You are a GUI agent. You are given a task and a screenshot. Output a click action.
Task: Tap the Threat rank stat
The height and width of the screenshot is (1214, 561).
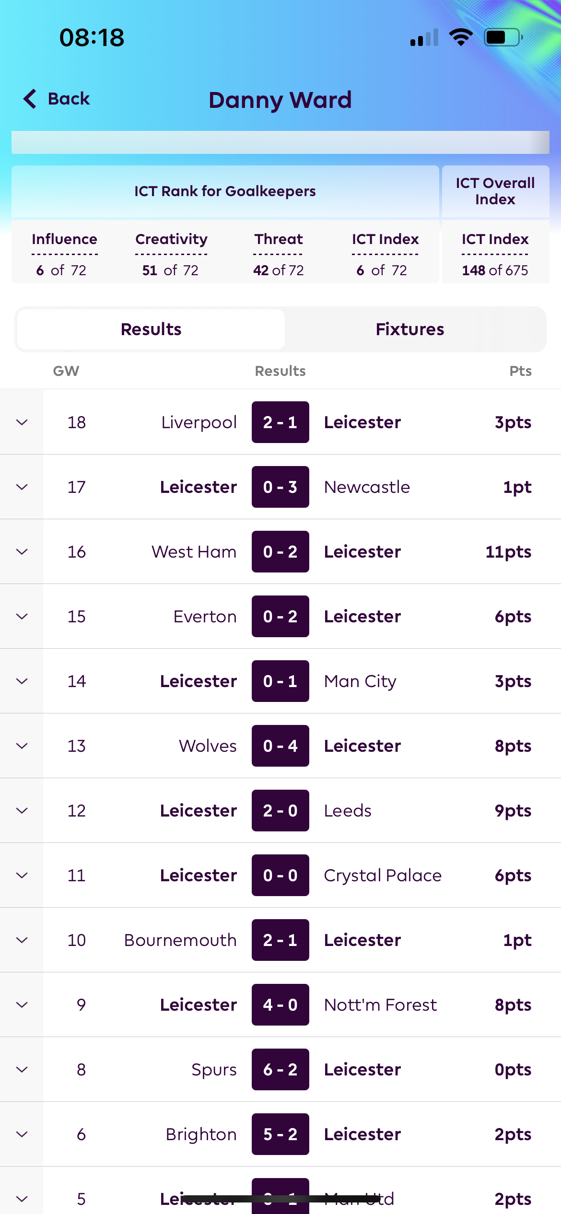pyautogui.click(x=279, y=255)
